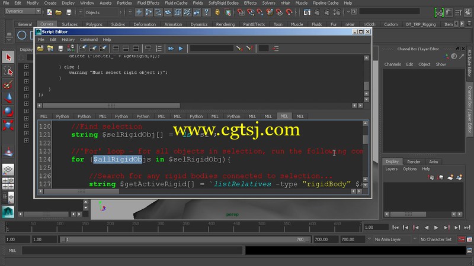
Task: Toggle Echo All Commands icon
Action: [148, 48]
